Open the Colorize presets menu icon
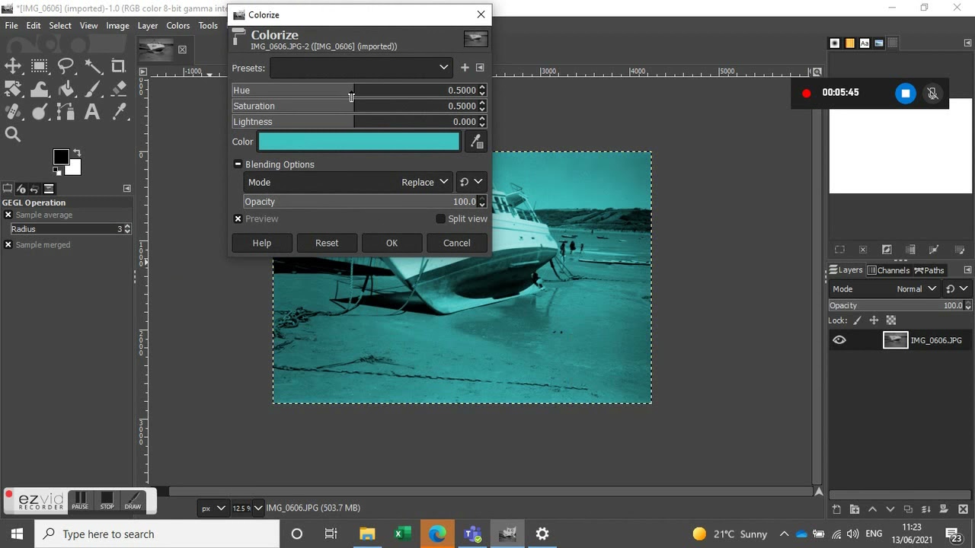975x548 pixels. pos(480,68)
